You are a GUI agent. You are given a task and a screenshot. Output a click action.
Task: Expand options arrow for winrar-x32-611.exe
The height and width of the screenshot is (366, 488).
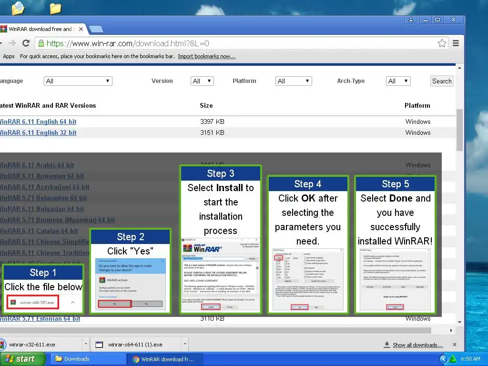pyautogui.click(x=86, y=344)
